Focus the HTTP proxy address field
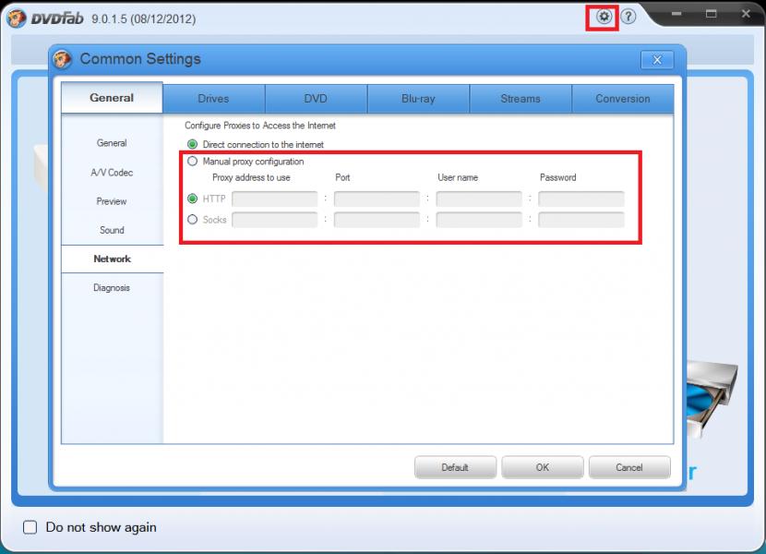 point(274,199)
